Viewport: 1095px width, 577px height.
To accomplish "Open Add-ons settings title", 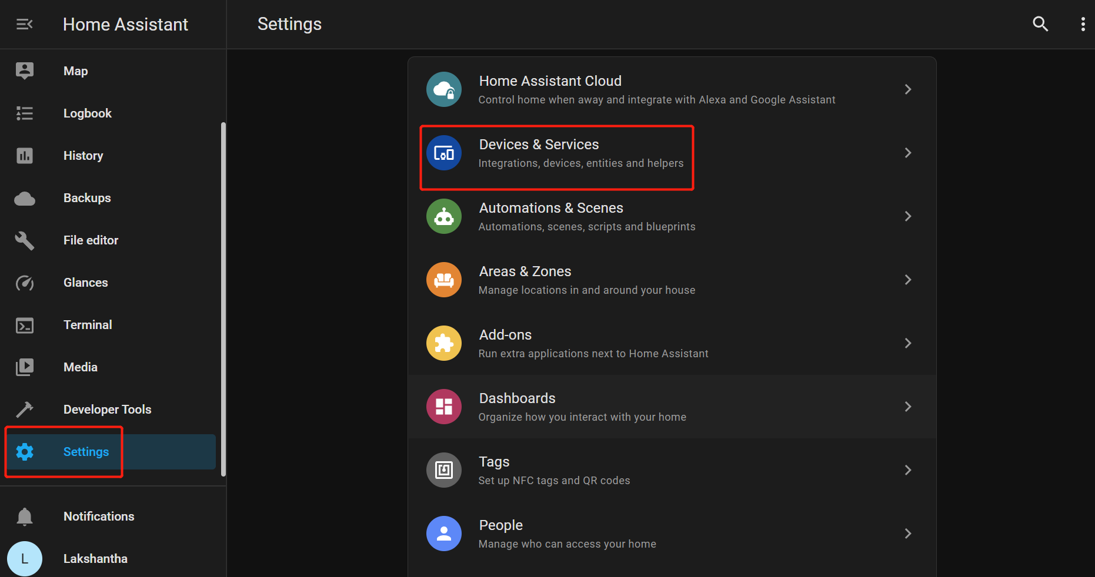I will (x=506, y=335).
